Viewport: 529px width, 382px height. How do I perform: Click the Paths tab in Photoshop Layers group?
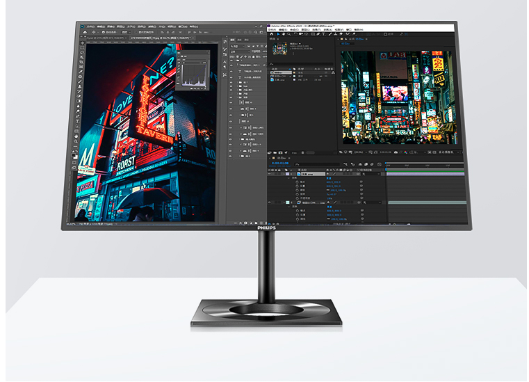(246, 40)
